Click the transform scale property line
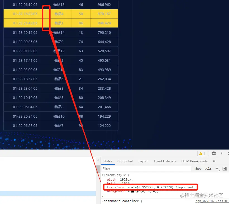229x204 pixels. [x=151, y=187]
